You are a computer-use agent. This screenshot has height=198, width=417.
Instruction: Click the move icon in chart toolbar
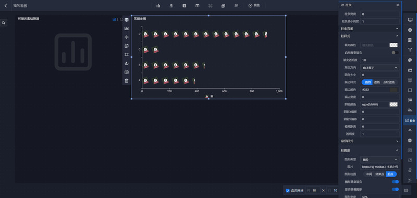[x=127, y=37]
